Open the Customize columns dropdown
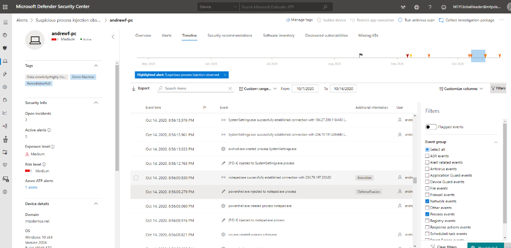 (x=461, y=88)
